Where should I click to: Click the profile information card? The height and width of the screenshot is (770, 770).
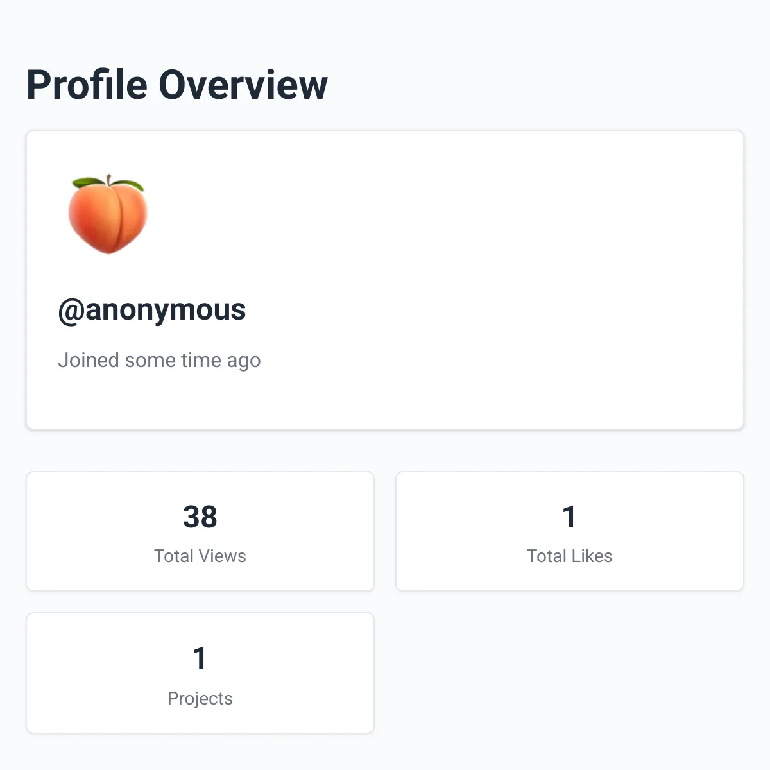tap(385, 279)
